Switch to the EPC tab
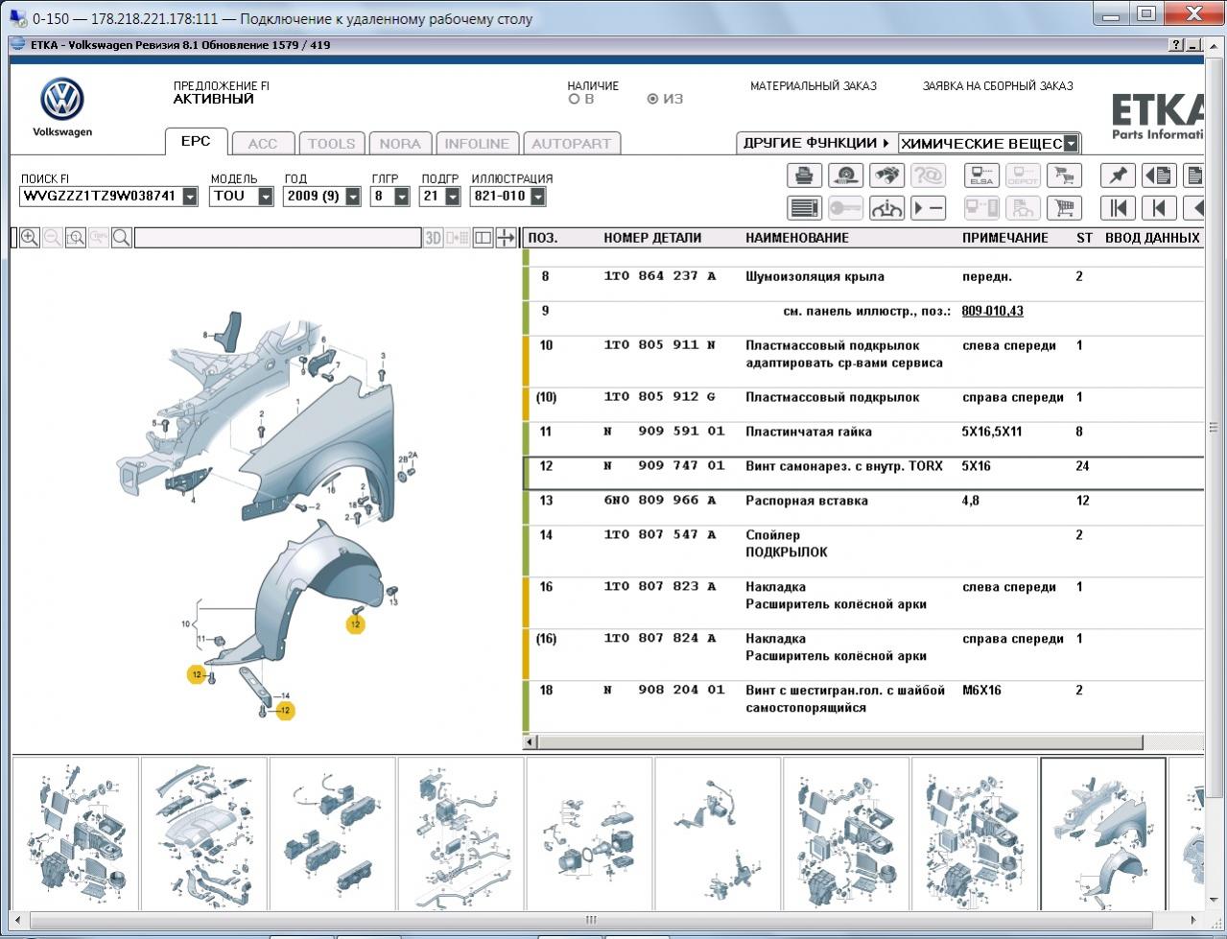This screenshot has width=1227, height=939. pyautogui.click(x=196, y=141)
